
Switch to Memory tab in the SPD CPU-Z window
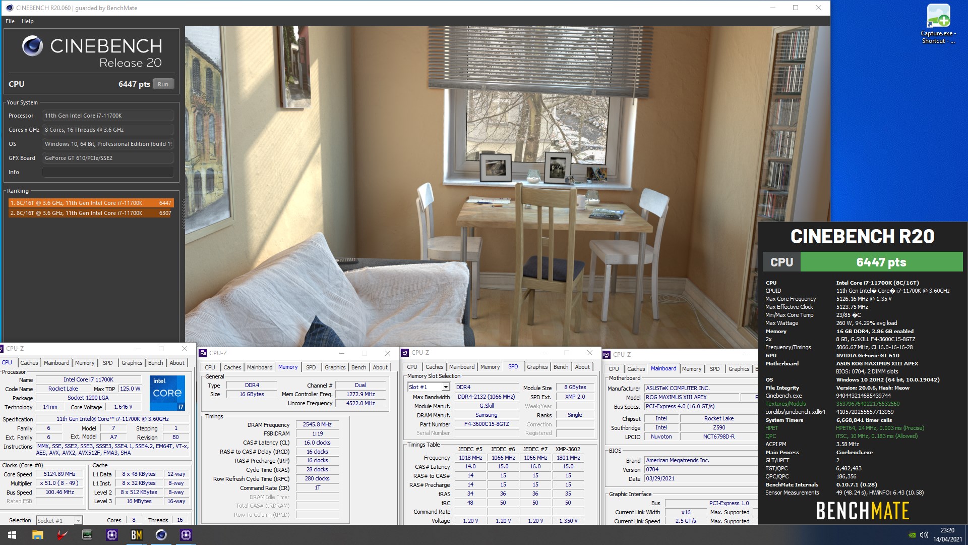[490, 367]
